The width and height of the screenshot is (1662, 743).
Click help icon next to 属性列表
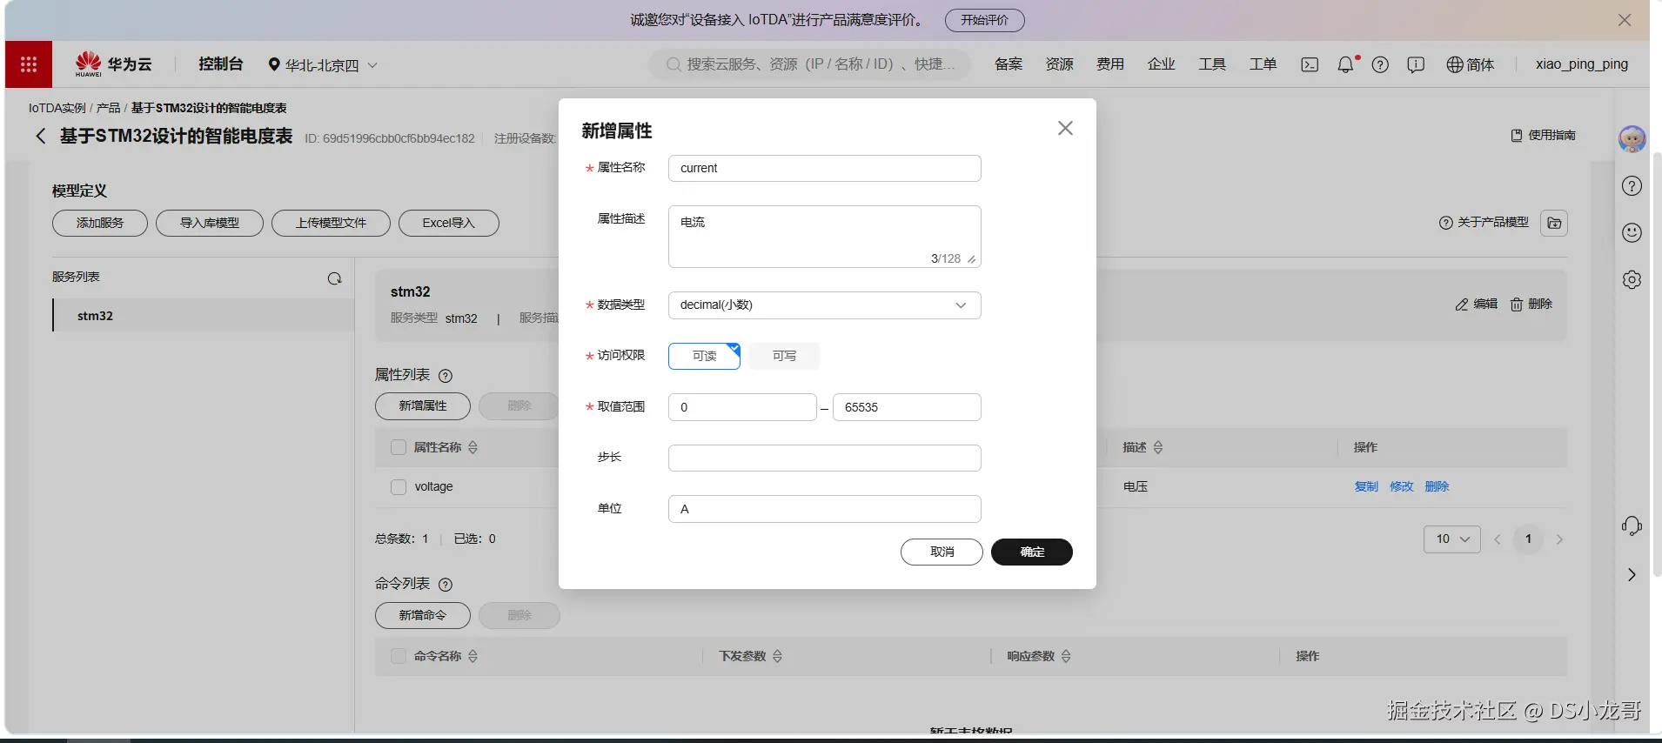tap(446, 376)
